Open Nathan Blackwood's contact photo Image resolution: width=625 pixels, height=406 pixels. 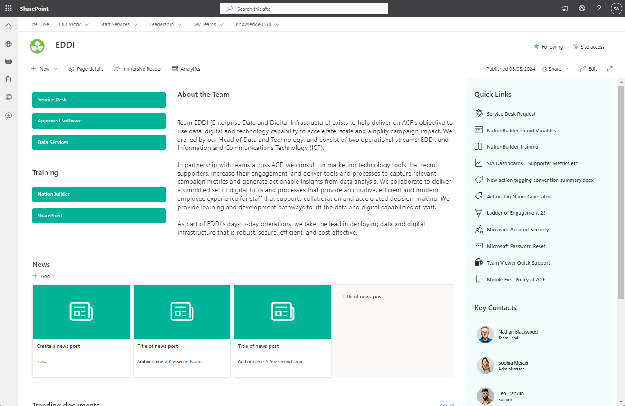coord(486,334)
